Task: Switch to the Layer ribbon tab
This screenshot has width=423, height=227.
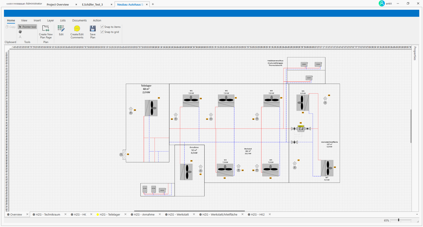Action: pos(50,20)
